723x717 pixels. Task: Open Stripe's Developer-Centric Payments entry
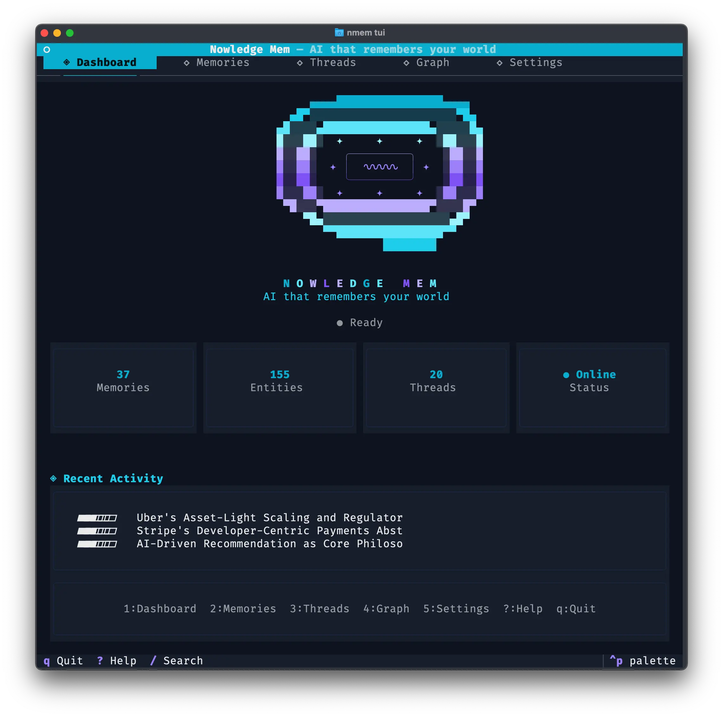(x=270, y=530)
